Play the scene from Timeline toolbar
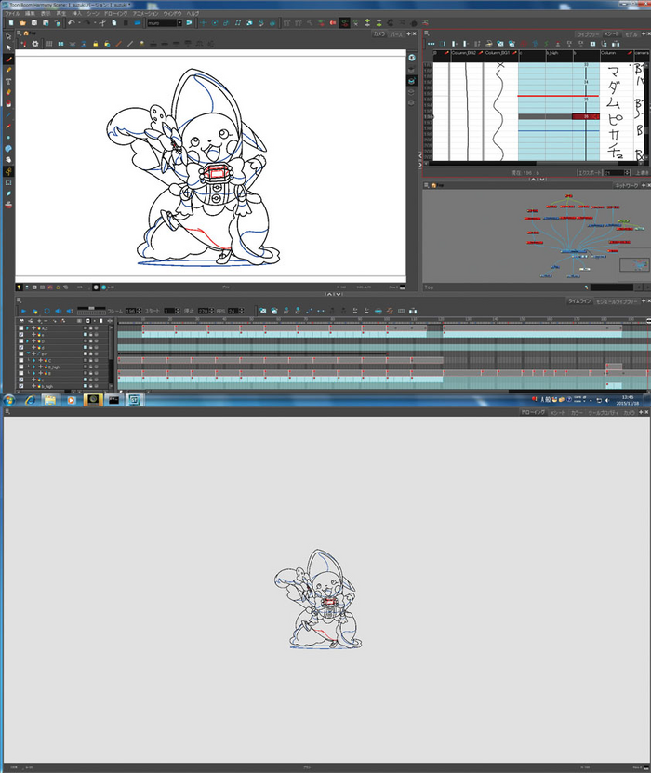The width and height of the screenshot is (651, 773). coord(23,311)
